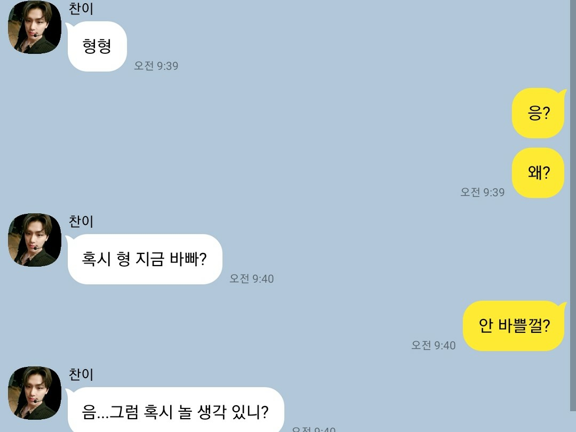
Task: Click the yellow 응? message bubble
Action: click(x=539, y=113)
